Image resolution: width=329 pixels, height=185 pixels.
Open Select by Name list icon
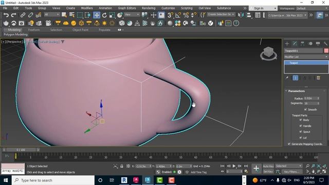coord(72,15)
